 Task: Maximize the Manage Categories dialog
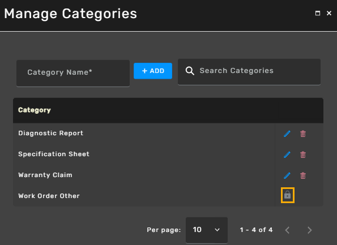coord(317,14)
